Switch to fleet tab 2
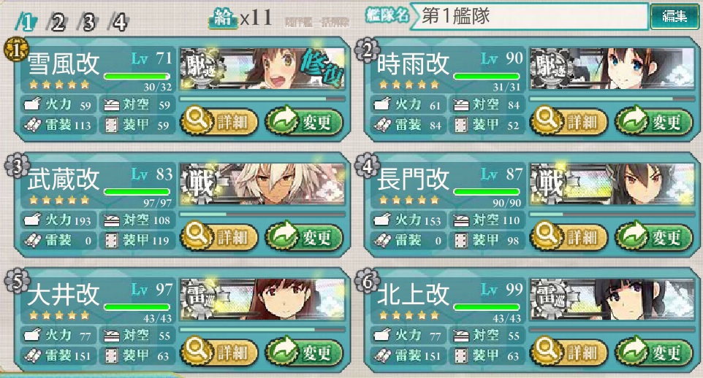 pos(58,21)
